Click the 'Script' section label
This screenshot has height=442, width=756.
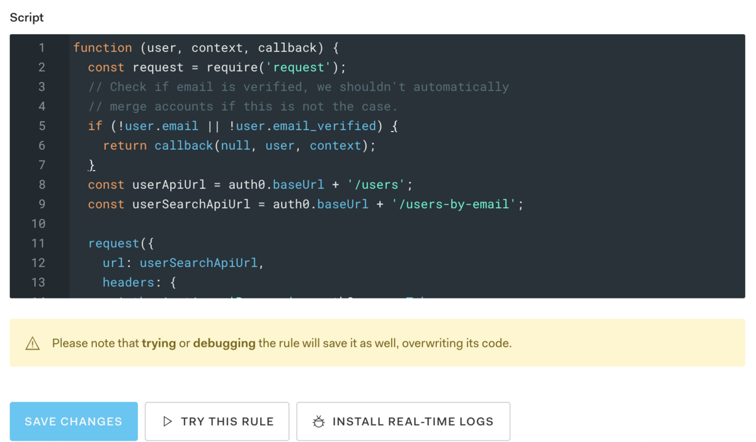tap(27, 18)
